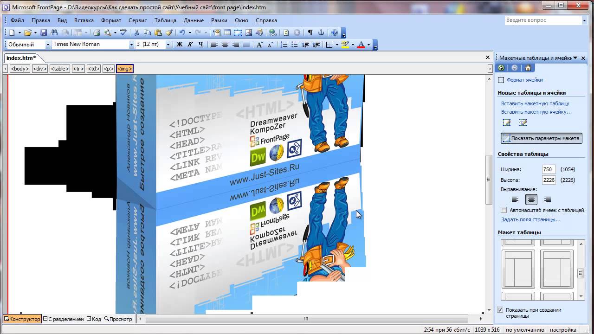Click the Ширина width input field

(549, 169)
